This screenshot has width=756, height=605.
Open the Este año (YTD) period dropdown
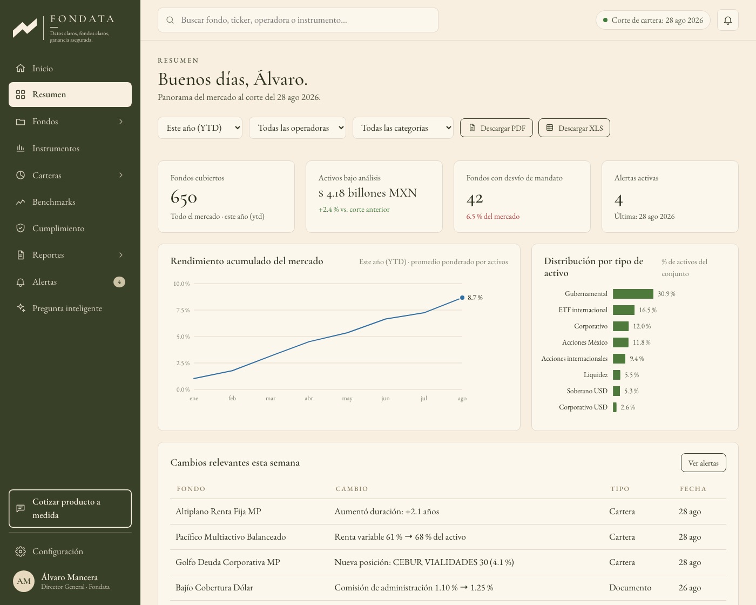[x=200, y=128]
